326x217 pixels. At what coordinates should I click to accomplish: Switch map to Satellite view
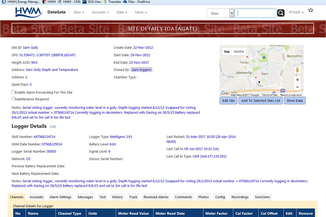pyautogui.click(x=239, y=52)
